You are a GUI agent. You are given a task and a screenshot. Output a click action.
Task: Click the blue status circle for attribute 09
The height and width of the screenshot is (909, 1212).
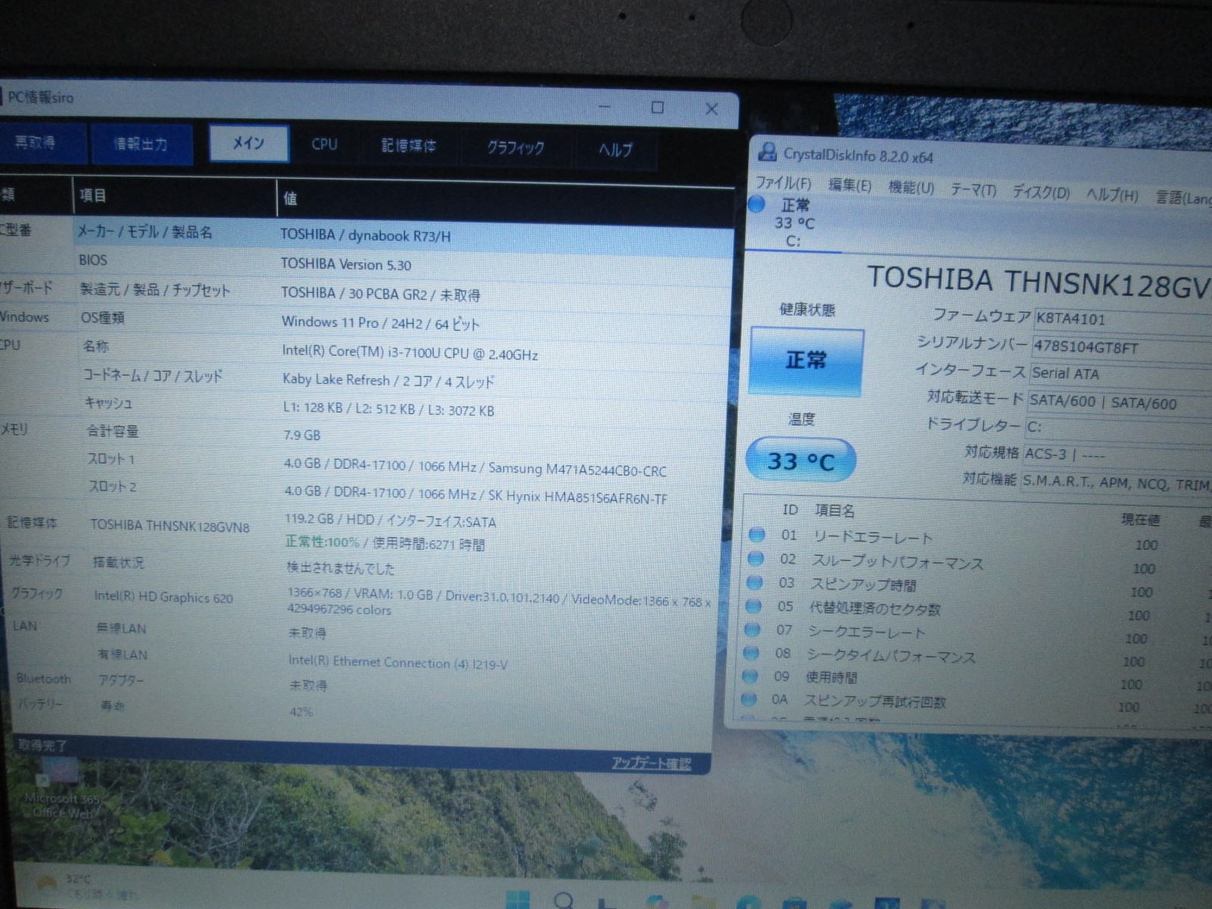pos(750,676)
